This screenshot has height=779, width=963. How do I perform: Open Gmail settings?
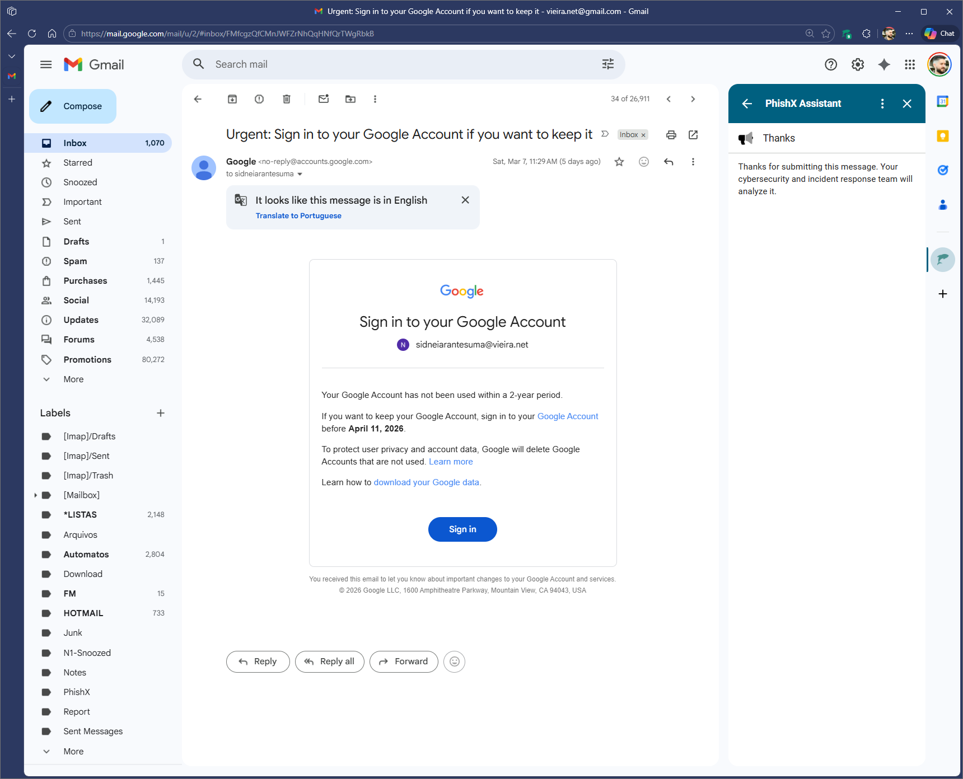[857, 64]
